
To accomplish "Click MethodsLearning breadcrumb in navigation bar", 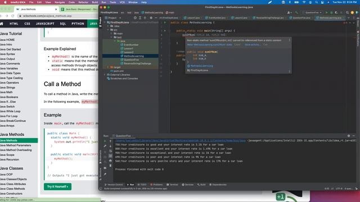I will [152, 12].
